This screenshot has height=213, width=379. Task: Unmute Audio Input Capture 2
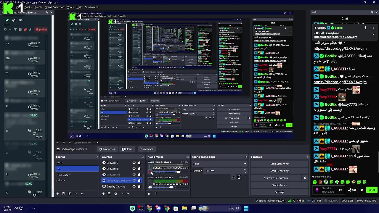click(150, 172)
